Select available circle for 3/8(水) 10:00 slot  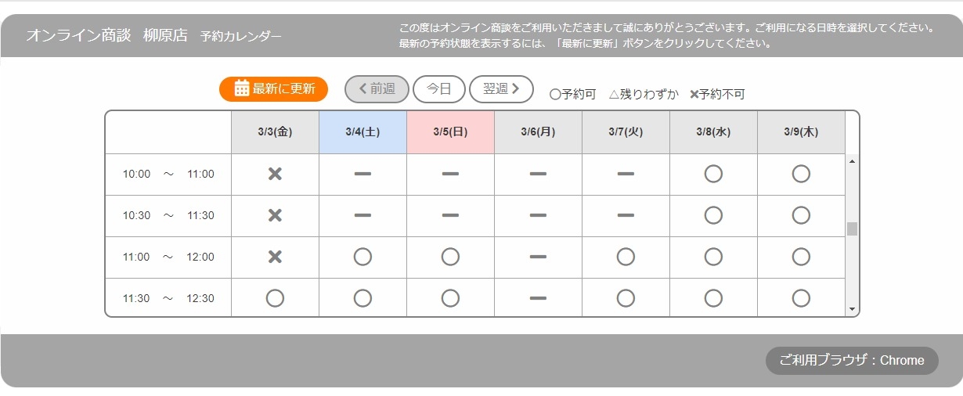[x=713, y=174]
